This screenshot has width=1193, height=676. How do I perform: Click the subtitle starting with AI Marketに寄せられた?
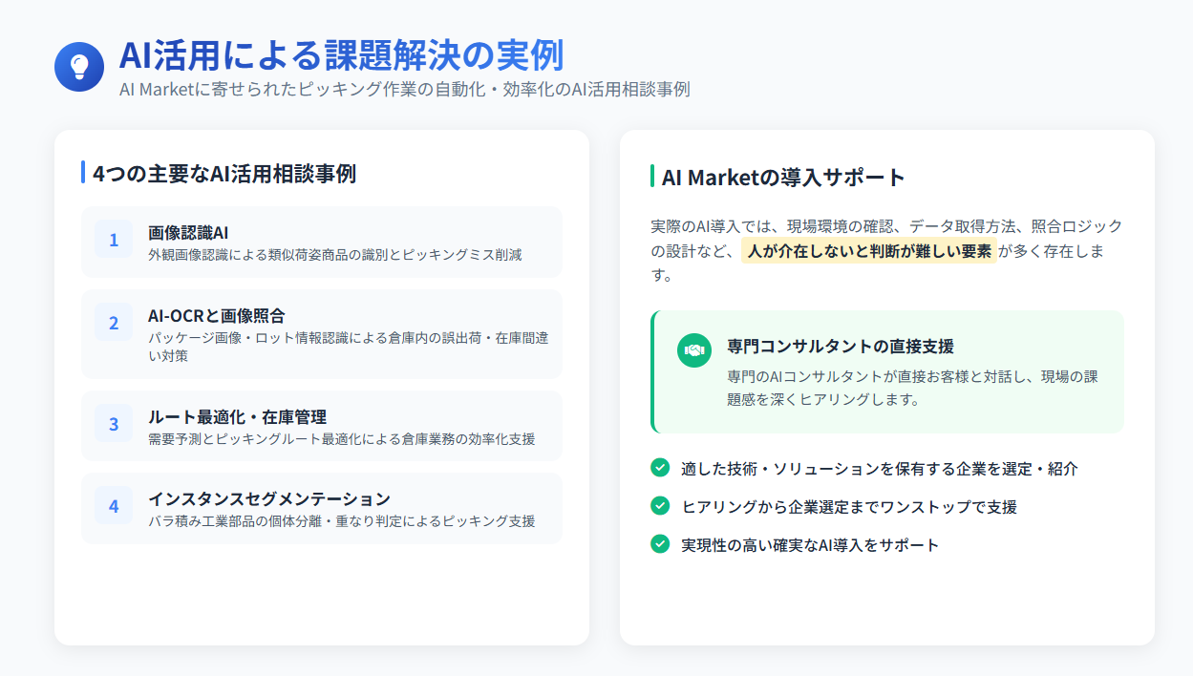[x=404, y=90]
